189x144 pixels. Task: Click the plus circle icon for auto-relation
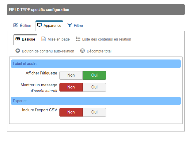pos(17,51)
